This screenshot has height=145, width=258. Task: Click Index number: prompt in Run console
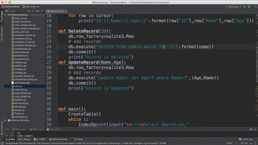click(x=25, y=136)
